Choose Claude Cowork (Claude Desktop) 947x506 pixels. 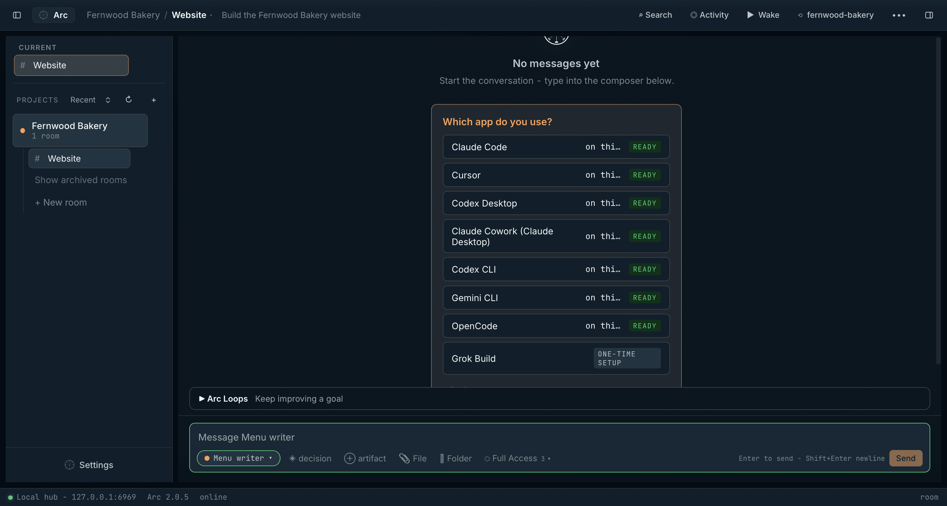click(556, 236)
